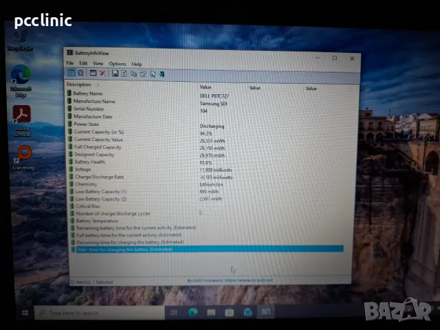
Task: Select the Recycle Bin desktop icon
Action: pyautogui.click(x=20, y=41)
